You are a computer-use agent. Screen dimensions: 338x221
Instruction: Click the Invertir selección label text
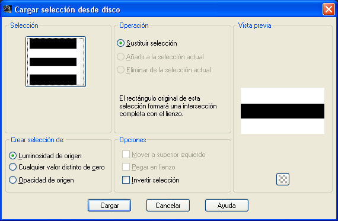point(155,180)
